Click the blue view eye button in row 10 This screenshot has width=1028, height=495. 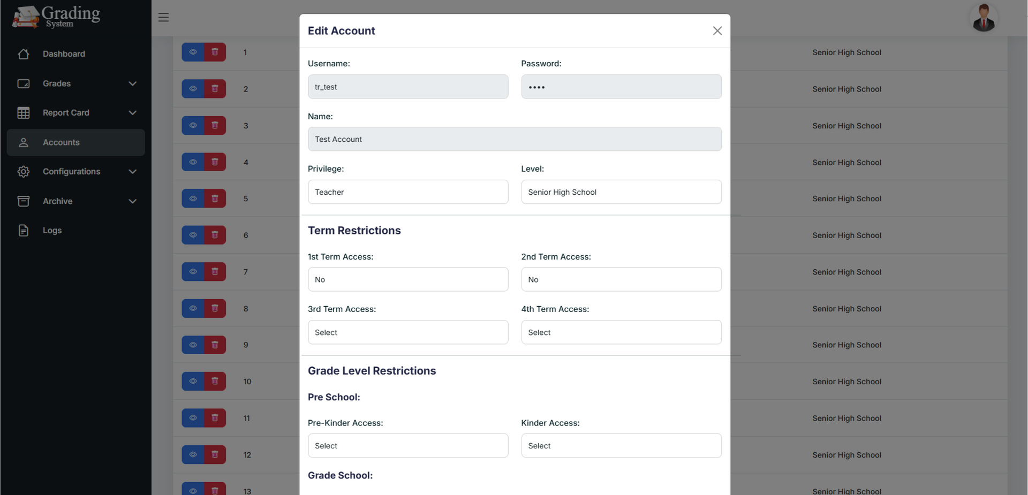tap(193, 382)
